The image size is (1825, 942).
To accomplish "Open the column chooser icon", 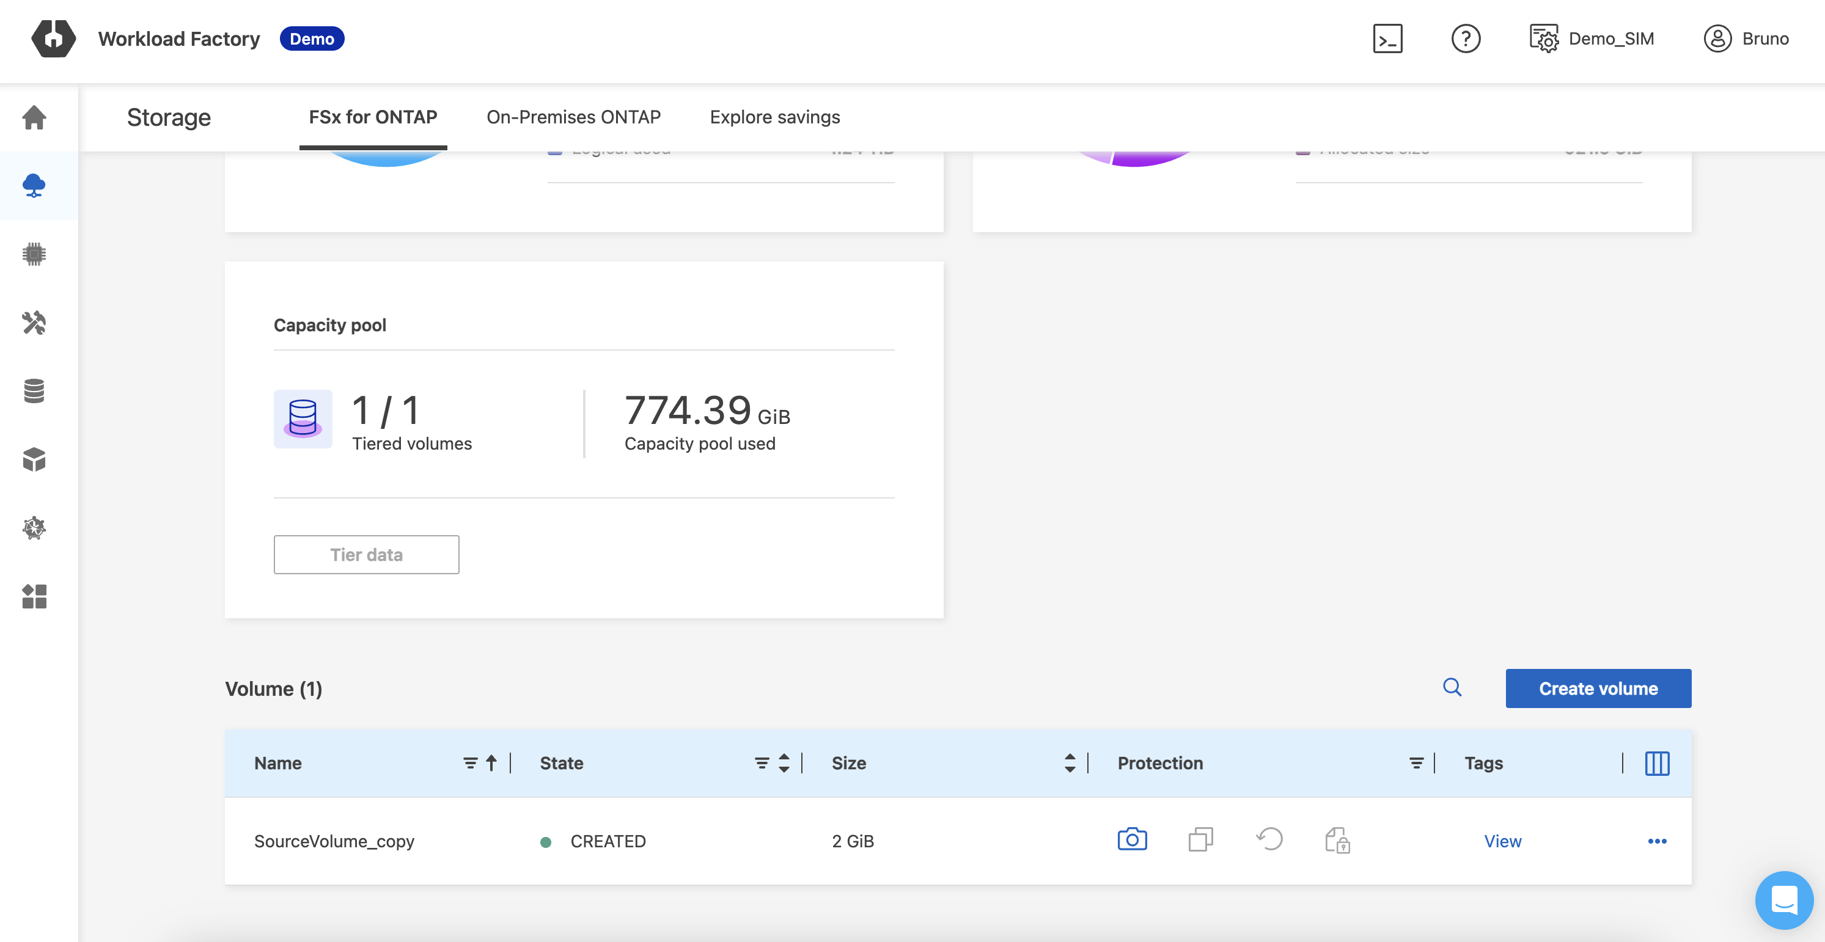I will (x=1656, y=763).
